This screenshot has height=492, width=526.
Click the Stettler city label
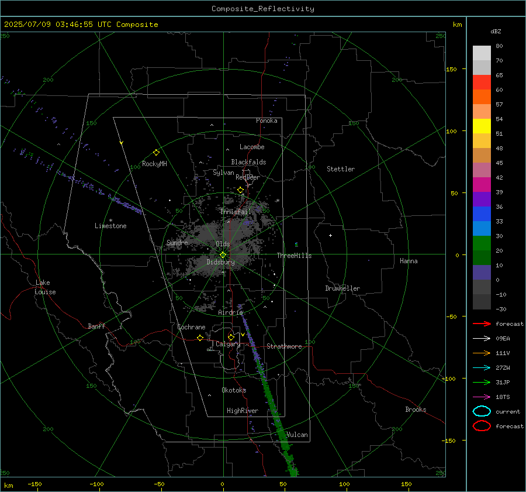pos(341,169)
